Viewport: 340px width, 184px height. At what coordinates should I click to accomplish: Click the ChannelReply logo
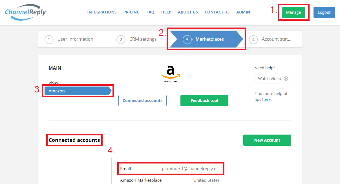pyautogui.click(x=25, y=12)
